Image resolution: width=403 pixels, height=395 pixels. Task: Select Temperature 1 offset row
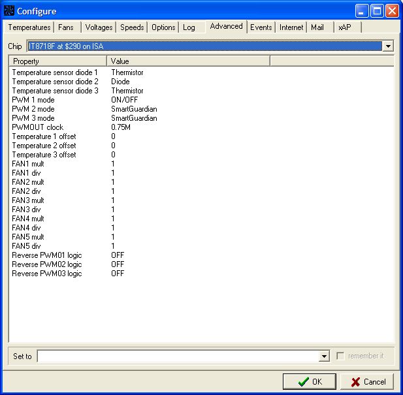(44, 136)
